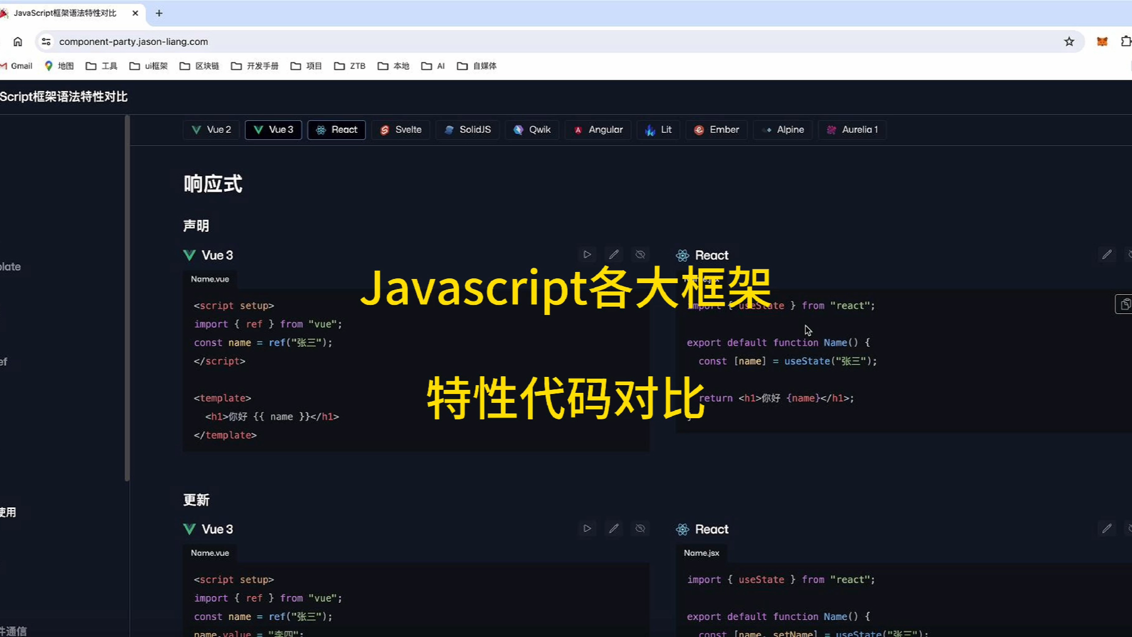Click the sidebar vertical scrollbar
Viewport: 1132px width, 637px height.
coord(127,298)
